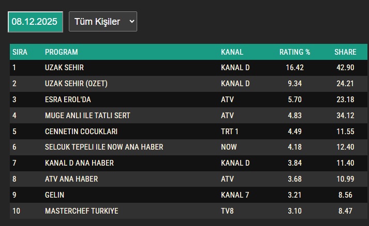This screenshot has height=226, width=369.
Task: Click ESRA EROL'DA program name
Action: pyautogui.click(x=68, y=100)
